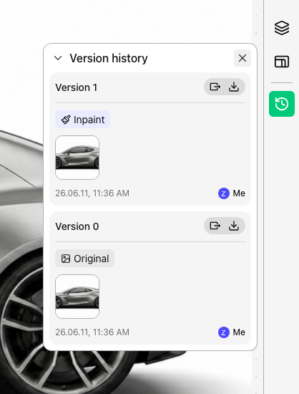
Task: Download Version 1 image
Action: coord(234,87)
